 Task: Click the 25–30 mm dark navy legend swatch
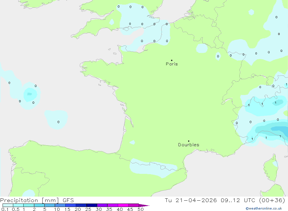pyautogui.click(x=92, y=205)
